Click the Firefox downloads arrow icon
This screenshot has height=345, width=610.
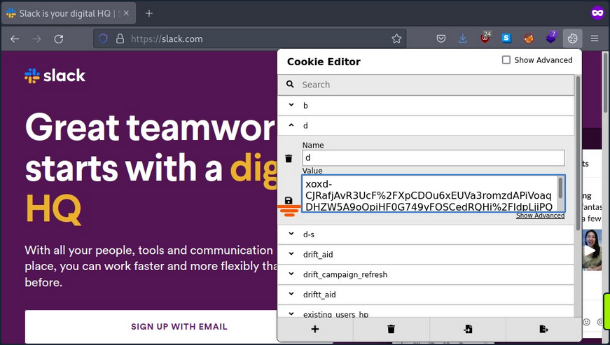click(463, 38)
